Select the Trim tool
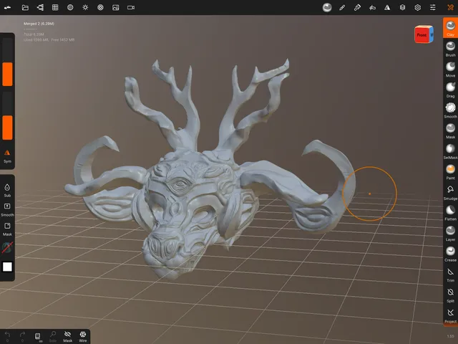 [x=450, y=274]
